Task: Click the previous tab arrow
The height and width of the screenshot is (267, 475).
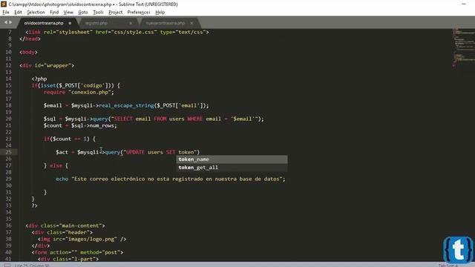Action: [x=5, y=22]
